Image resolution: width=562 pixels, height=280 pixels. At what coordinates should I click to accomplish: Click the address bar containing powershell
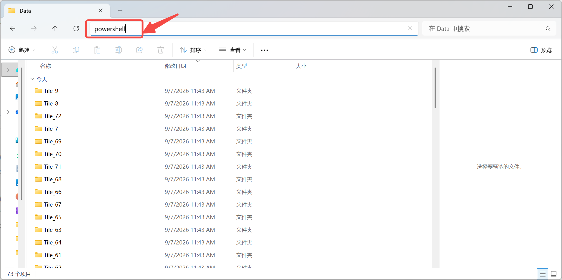(254, 29)
